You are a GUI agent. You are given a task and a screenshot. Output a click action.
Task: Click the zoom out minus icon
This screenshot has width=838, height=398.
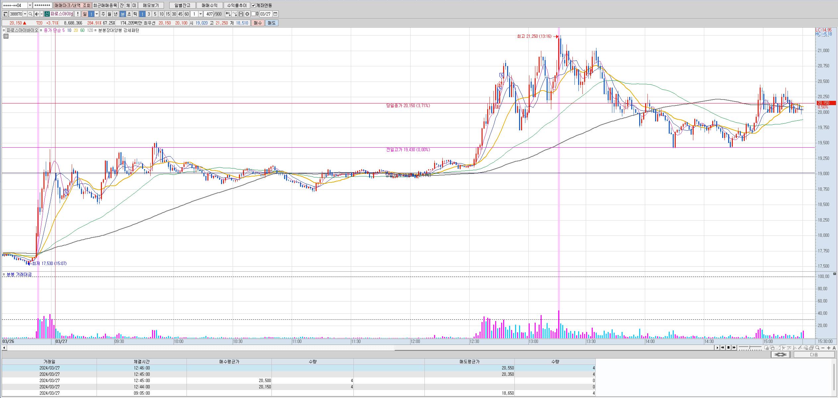[823, 348]
